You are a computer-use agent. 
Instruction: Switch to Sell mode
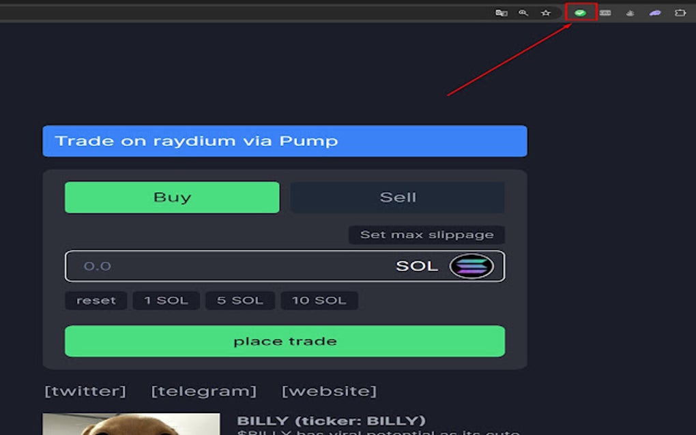click(398, 197)
